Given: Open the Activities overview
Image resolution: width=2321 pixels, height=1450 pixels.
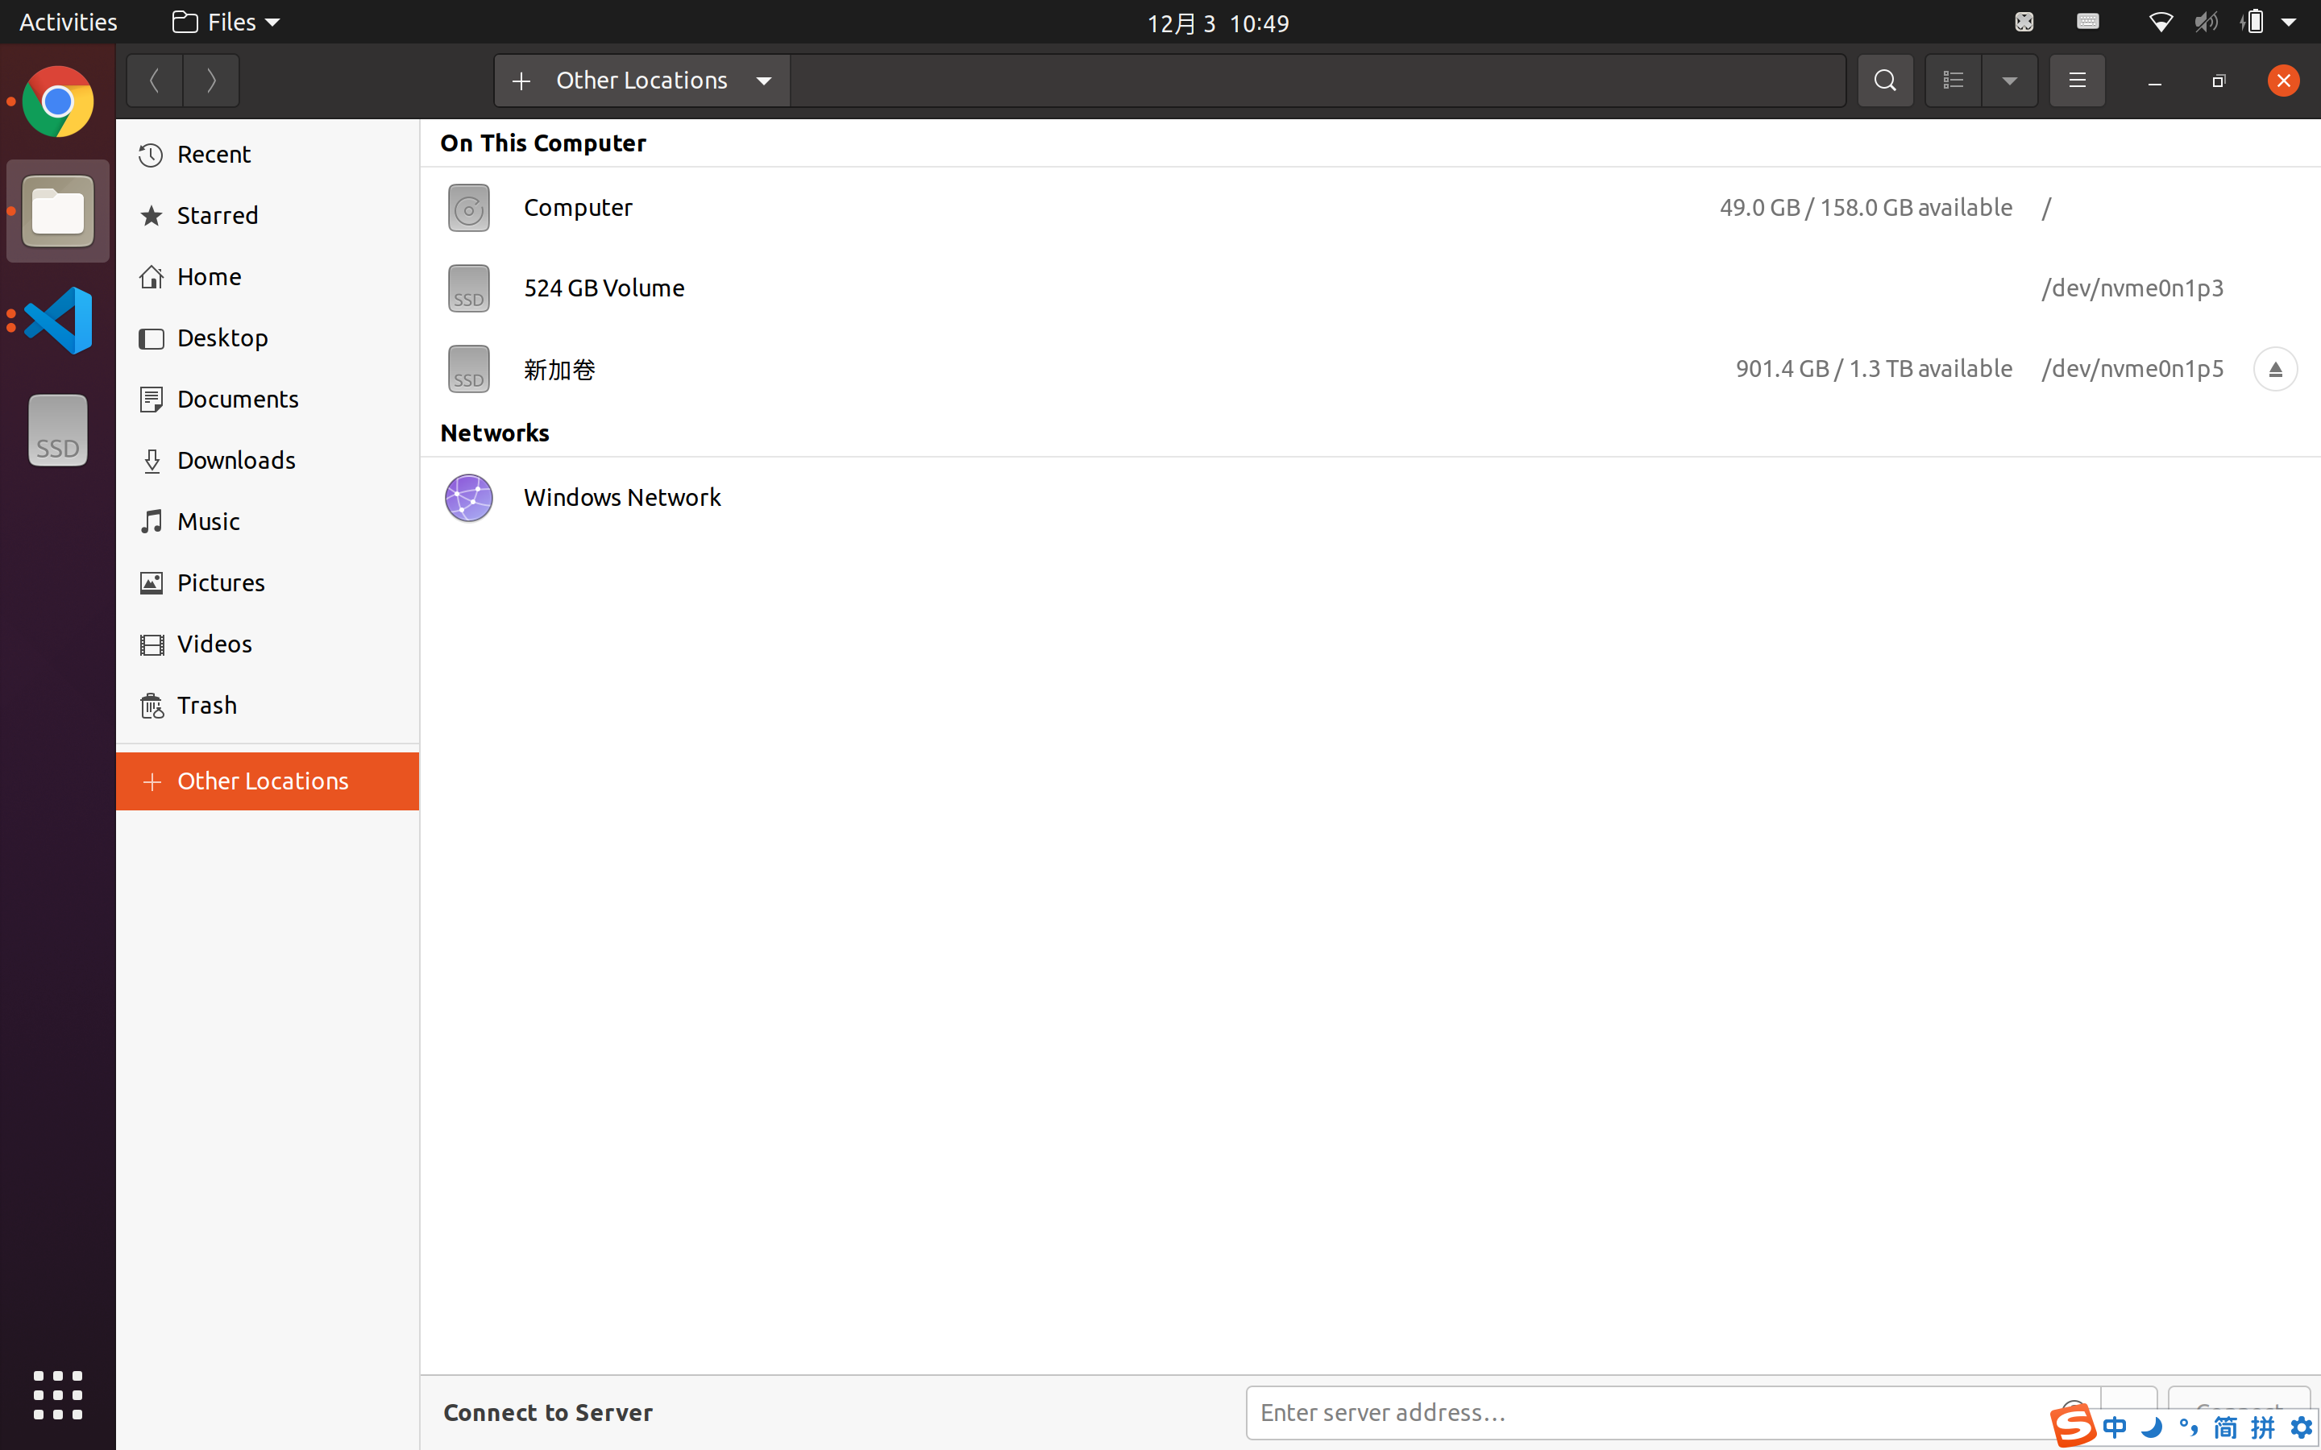Looking at the screenshot, I should pyautogui.click(x=67, y=21).
